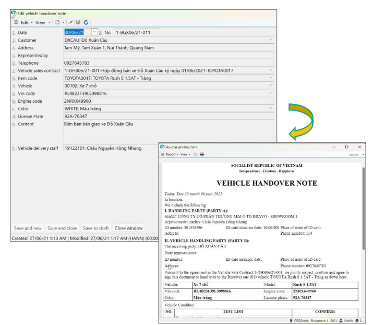The width and height of the screenshot is (373, 325).
Task: Click the save disk icon in toolbar
Action: pos(78,22)
